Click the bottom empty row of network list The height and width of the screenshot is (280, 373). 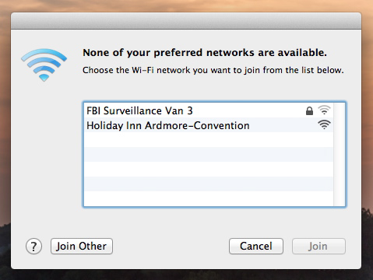[209, 198]
